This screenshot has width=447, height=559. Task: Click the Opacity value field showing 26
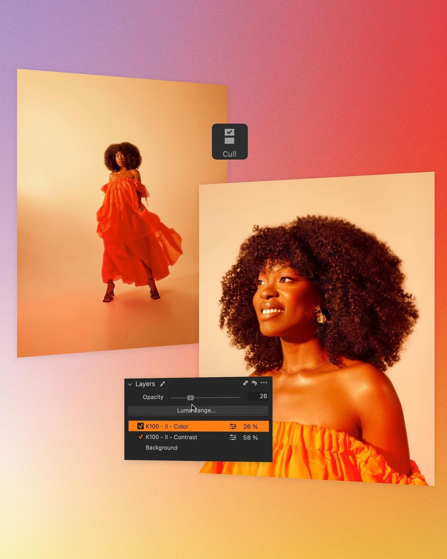click(x=258, y=396)
